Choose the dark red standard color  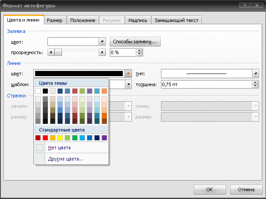tap(38, 138)
